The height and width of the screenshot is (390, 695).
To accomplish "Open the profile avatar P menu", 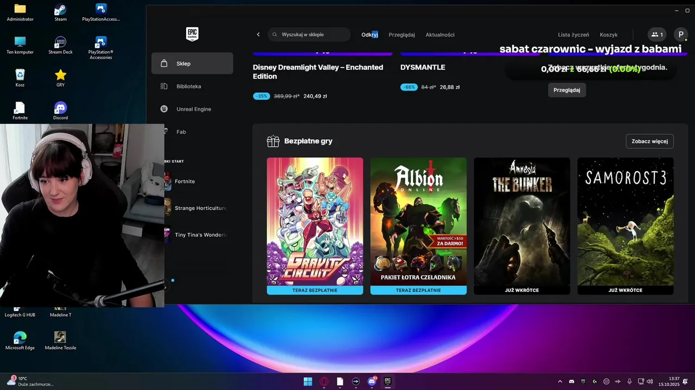I will (x=681, y=35).
